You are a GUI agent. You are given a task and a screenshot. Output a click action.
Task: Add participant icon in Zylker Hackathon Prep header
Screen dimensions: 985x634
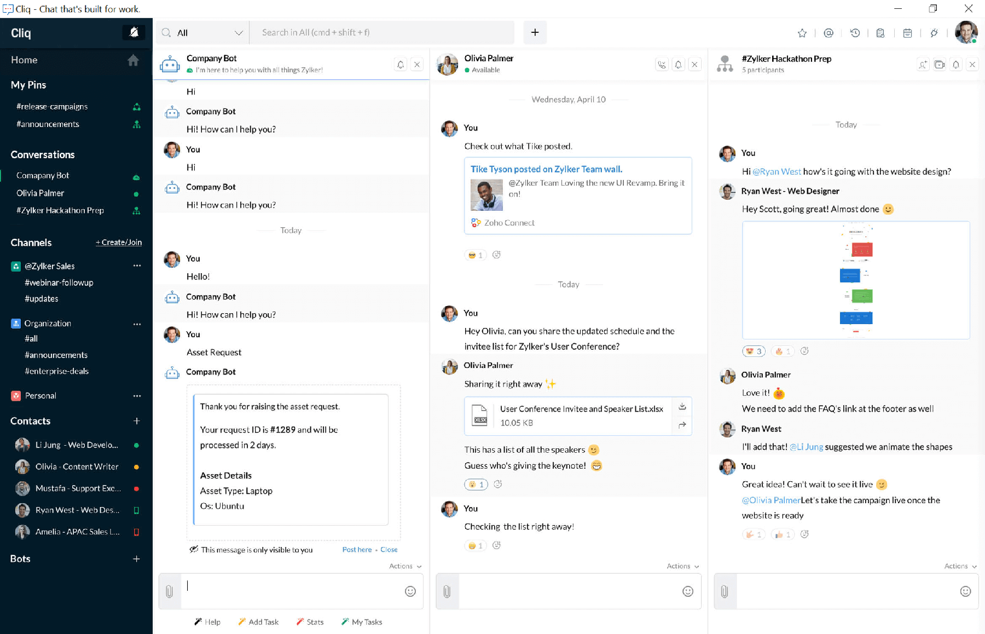coord(923,65)
